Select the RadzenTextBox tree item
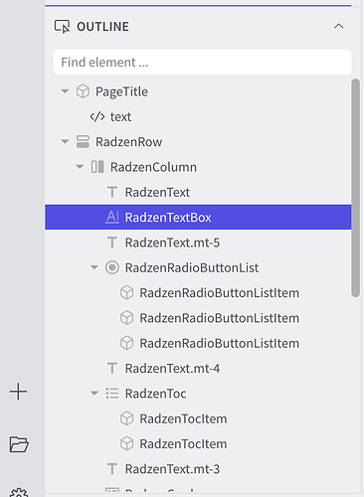Screen dimensions: 364x497 click(x=198, y=217)
